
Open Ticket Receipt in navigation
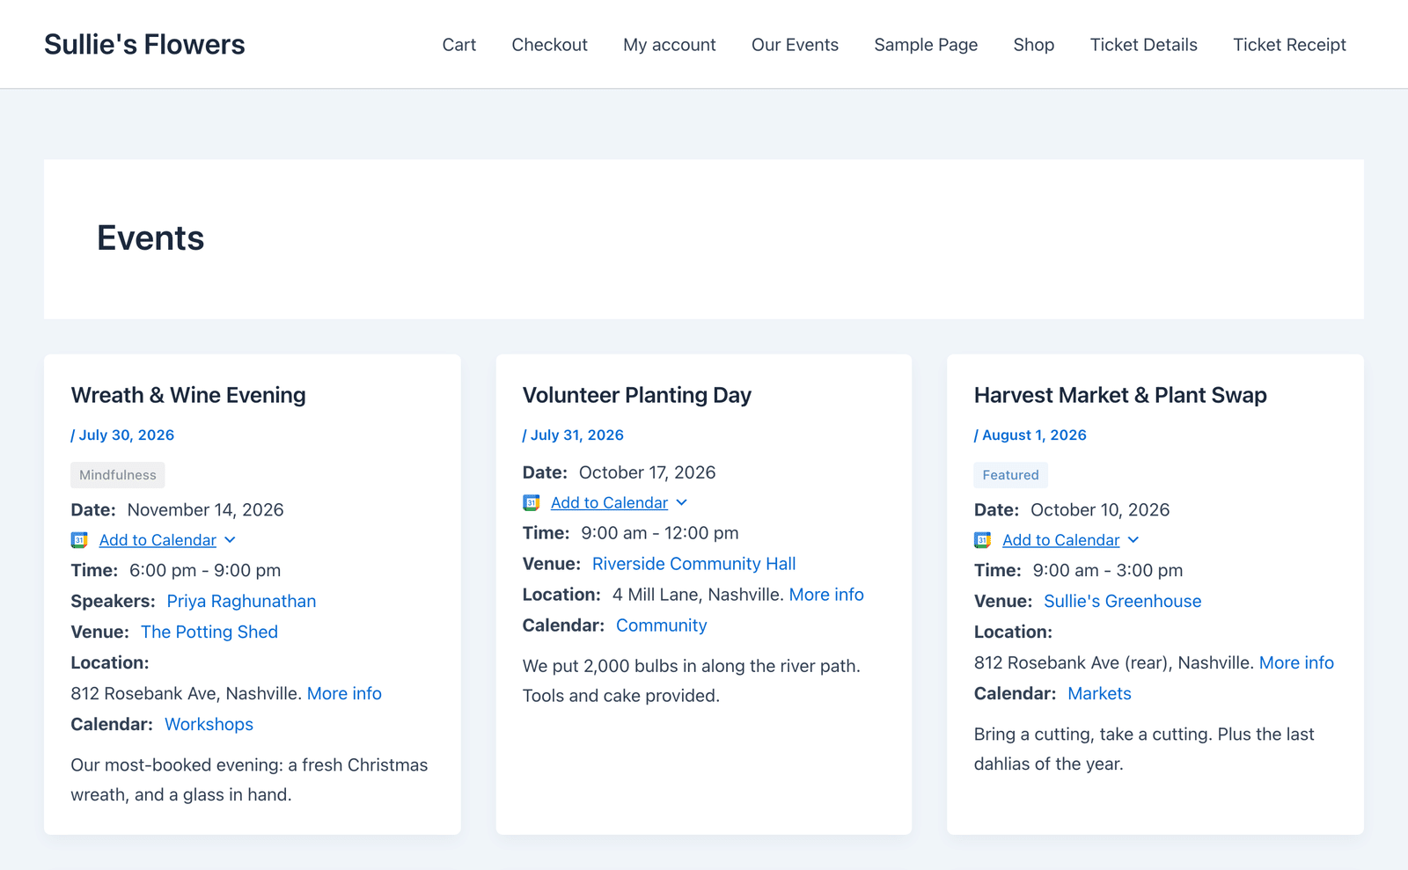(x=1289, y=45)
